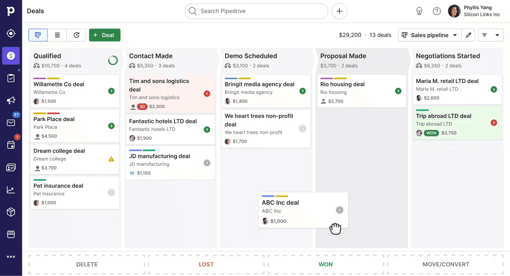
Task: Expand the ABC Inc deal card chevron
Action: (x=339, y=210)
